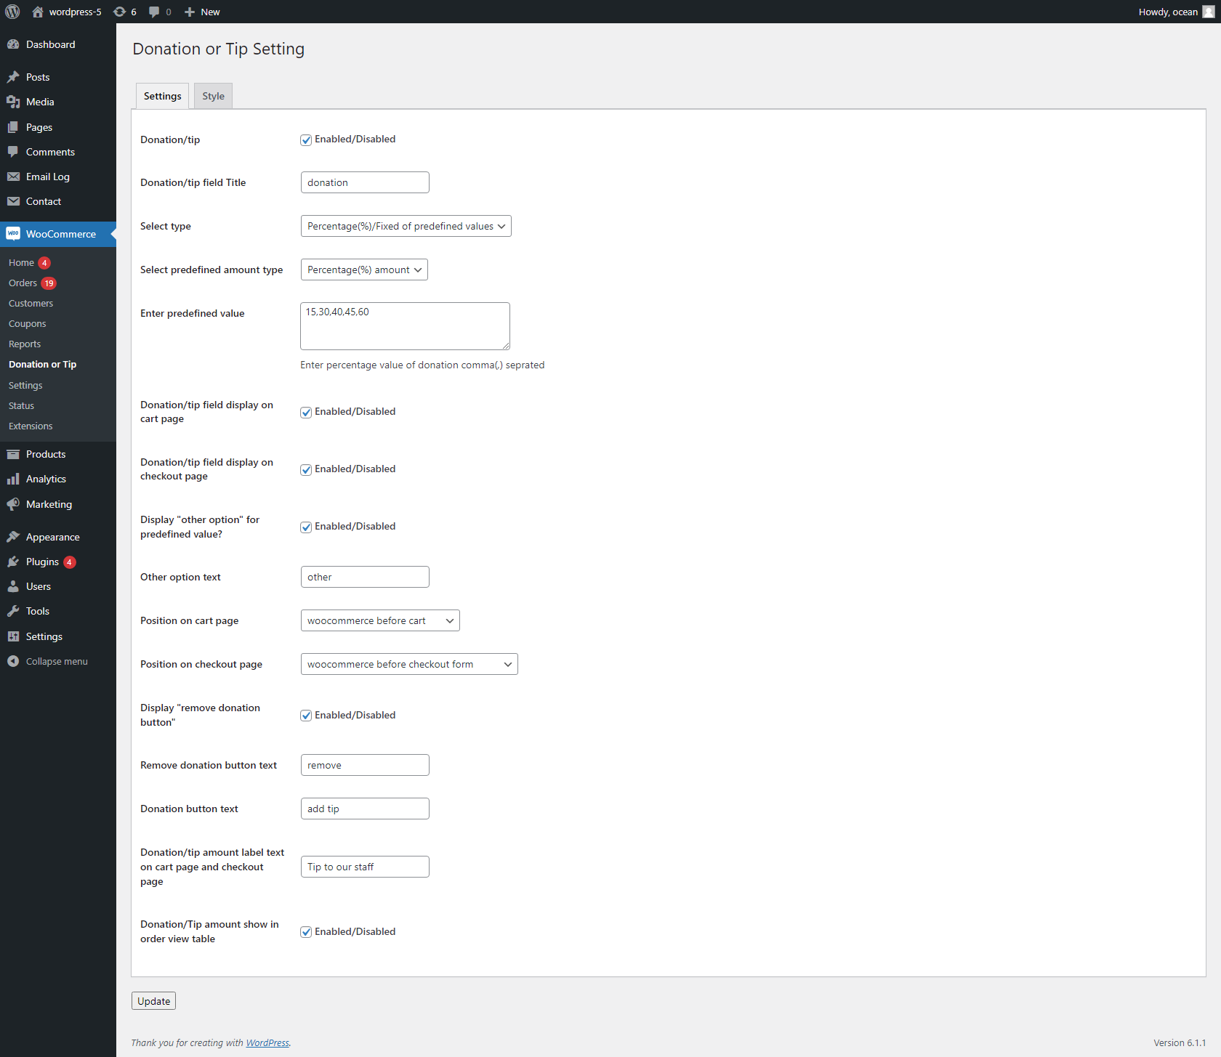The width and height of the screenshot is (1221, 1057).
Task: Open the Email Log icon
Action: pos(15,177)
